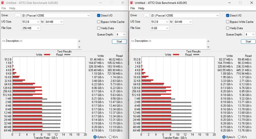Click 9.32 GB/s read value in right window
The width and height of the screenshot is (256, 139).
click(x=245, y=99)
